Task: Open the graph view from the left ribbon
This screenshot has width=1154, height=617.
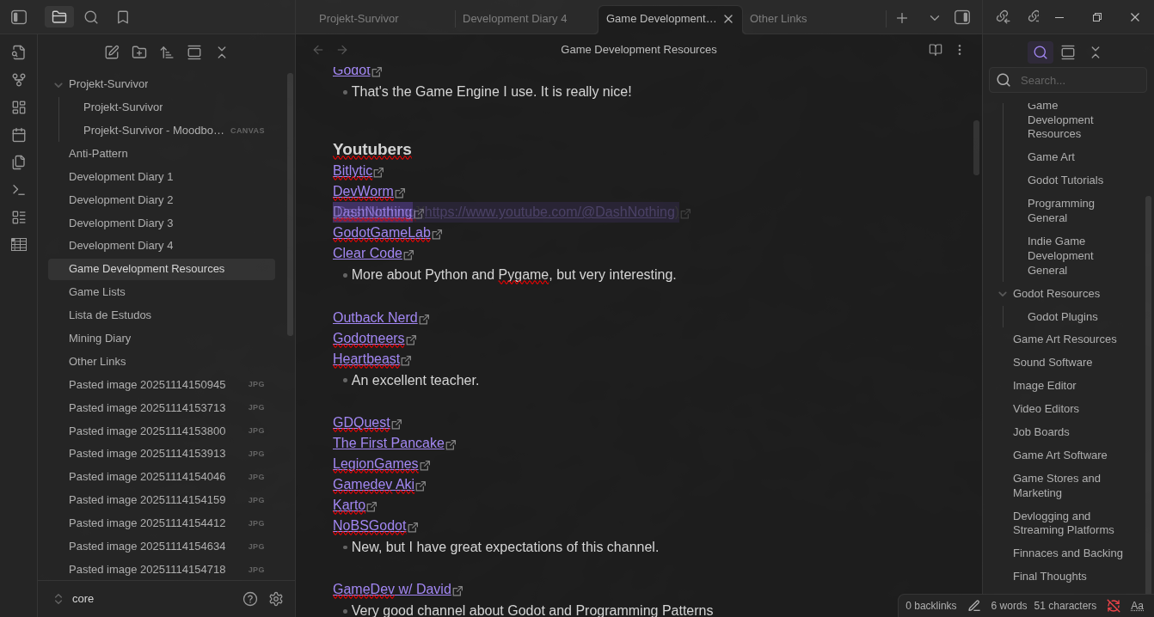Action: (x=19, y=80)
